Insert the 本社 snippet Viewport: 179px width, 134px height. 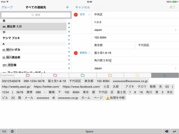point(170,92)
